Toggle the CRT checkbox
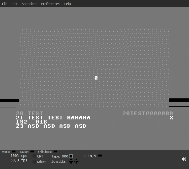Viewport: 189px width, 169px height. (x=34, y=156)
